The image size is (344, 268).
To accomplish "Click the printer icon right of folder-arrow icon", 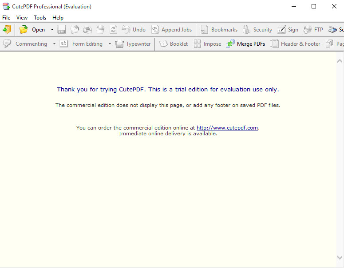I will pyautogui.click(x=87, y=29).
